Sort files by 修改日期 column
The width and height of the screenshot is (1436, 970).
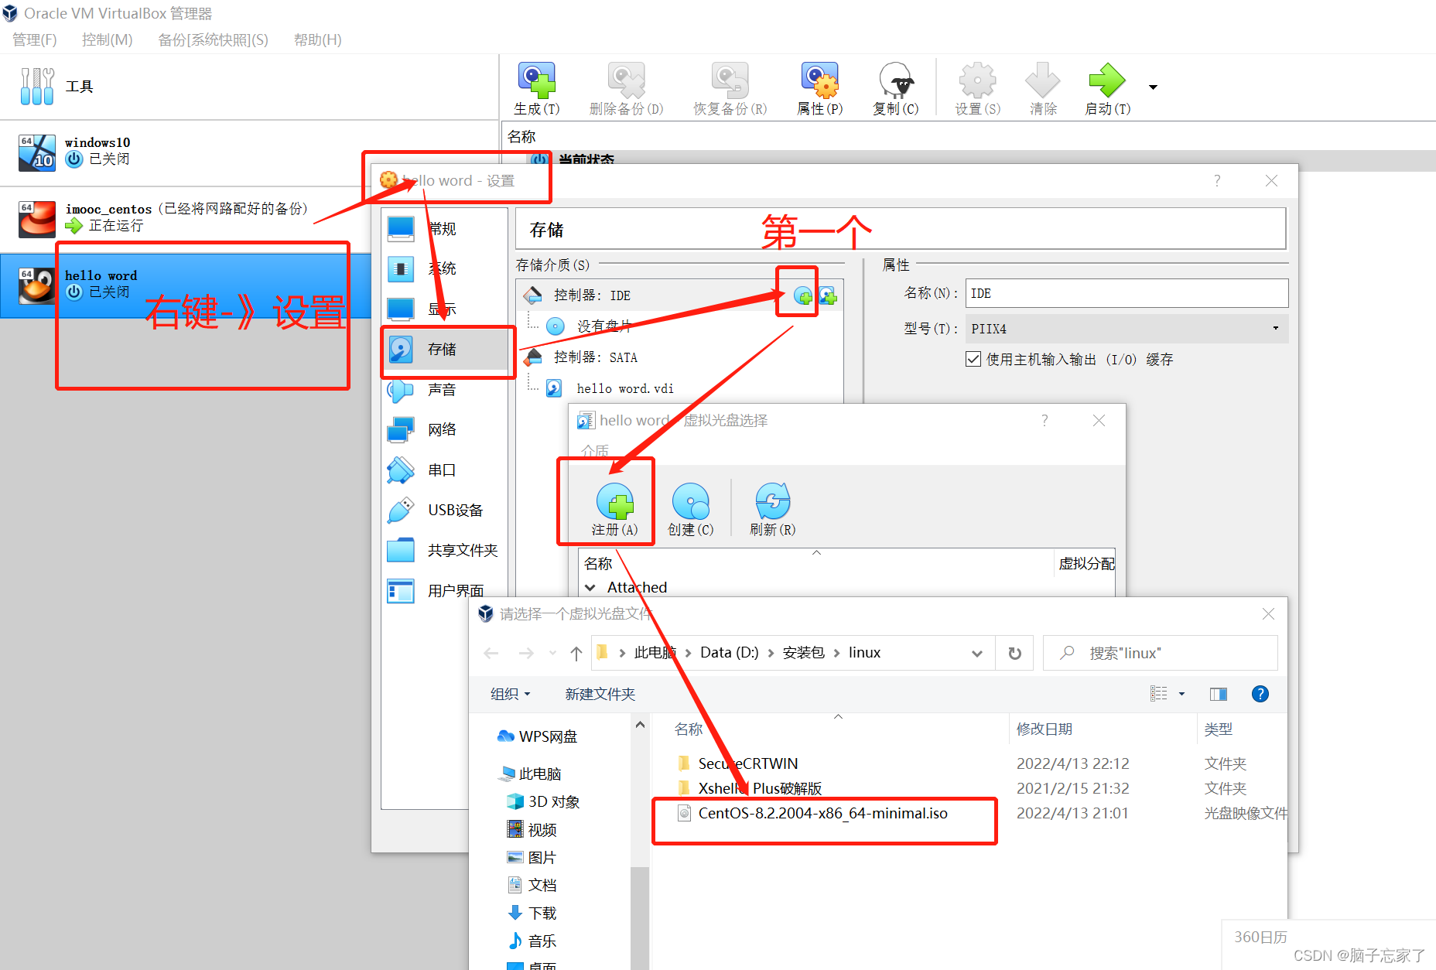point(1045,729)
